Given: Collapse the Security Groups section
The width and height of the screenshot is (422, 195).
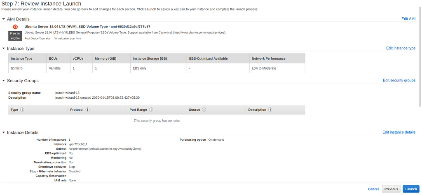Looking at the screenshot, I should click(4, 81).
